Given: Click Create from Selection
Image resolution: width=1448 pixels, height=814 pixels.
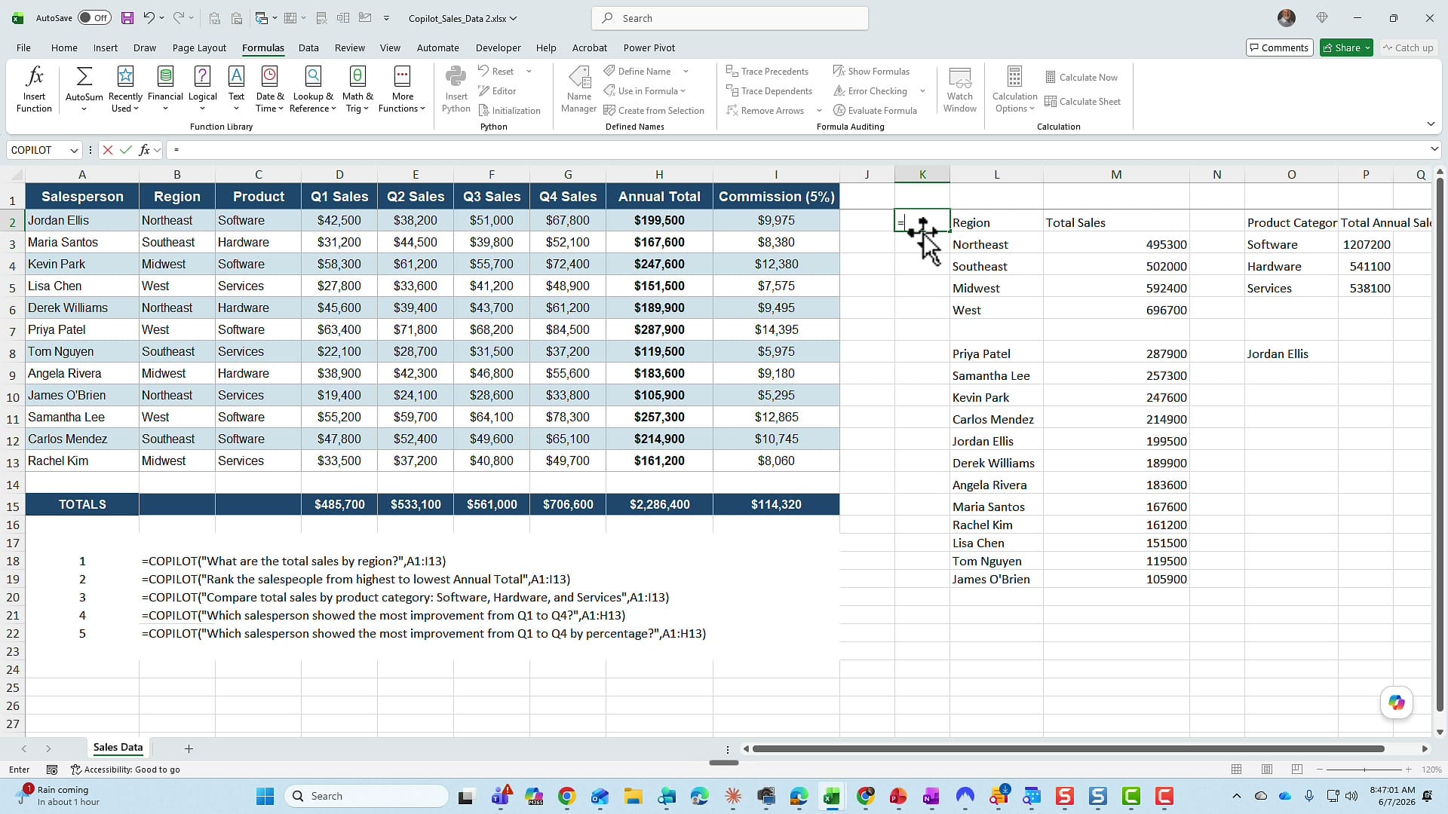Looking at the screenshot, I should 653,110.
